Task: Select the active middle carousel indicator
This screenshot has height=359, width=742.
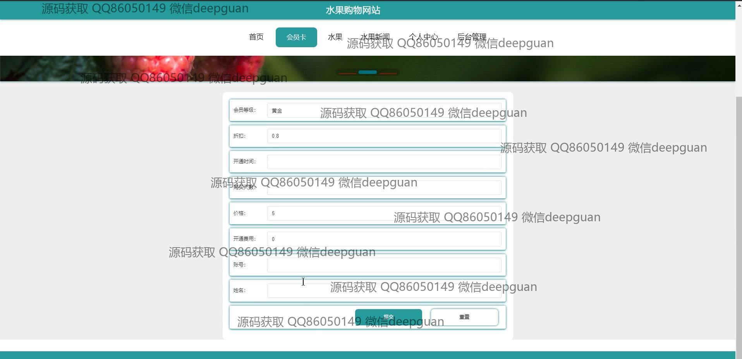Action: 368,72
